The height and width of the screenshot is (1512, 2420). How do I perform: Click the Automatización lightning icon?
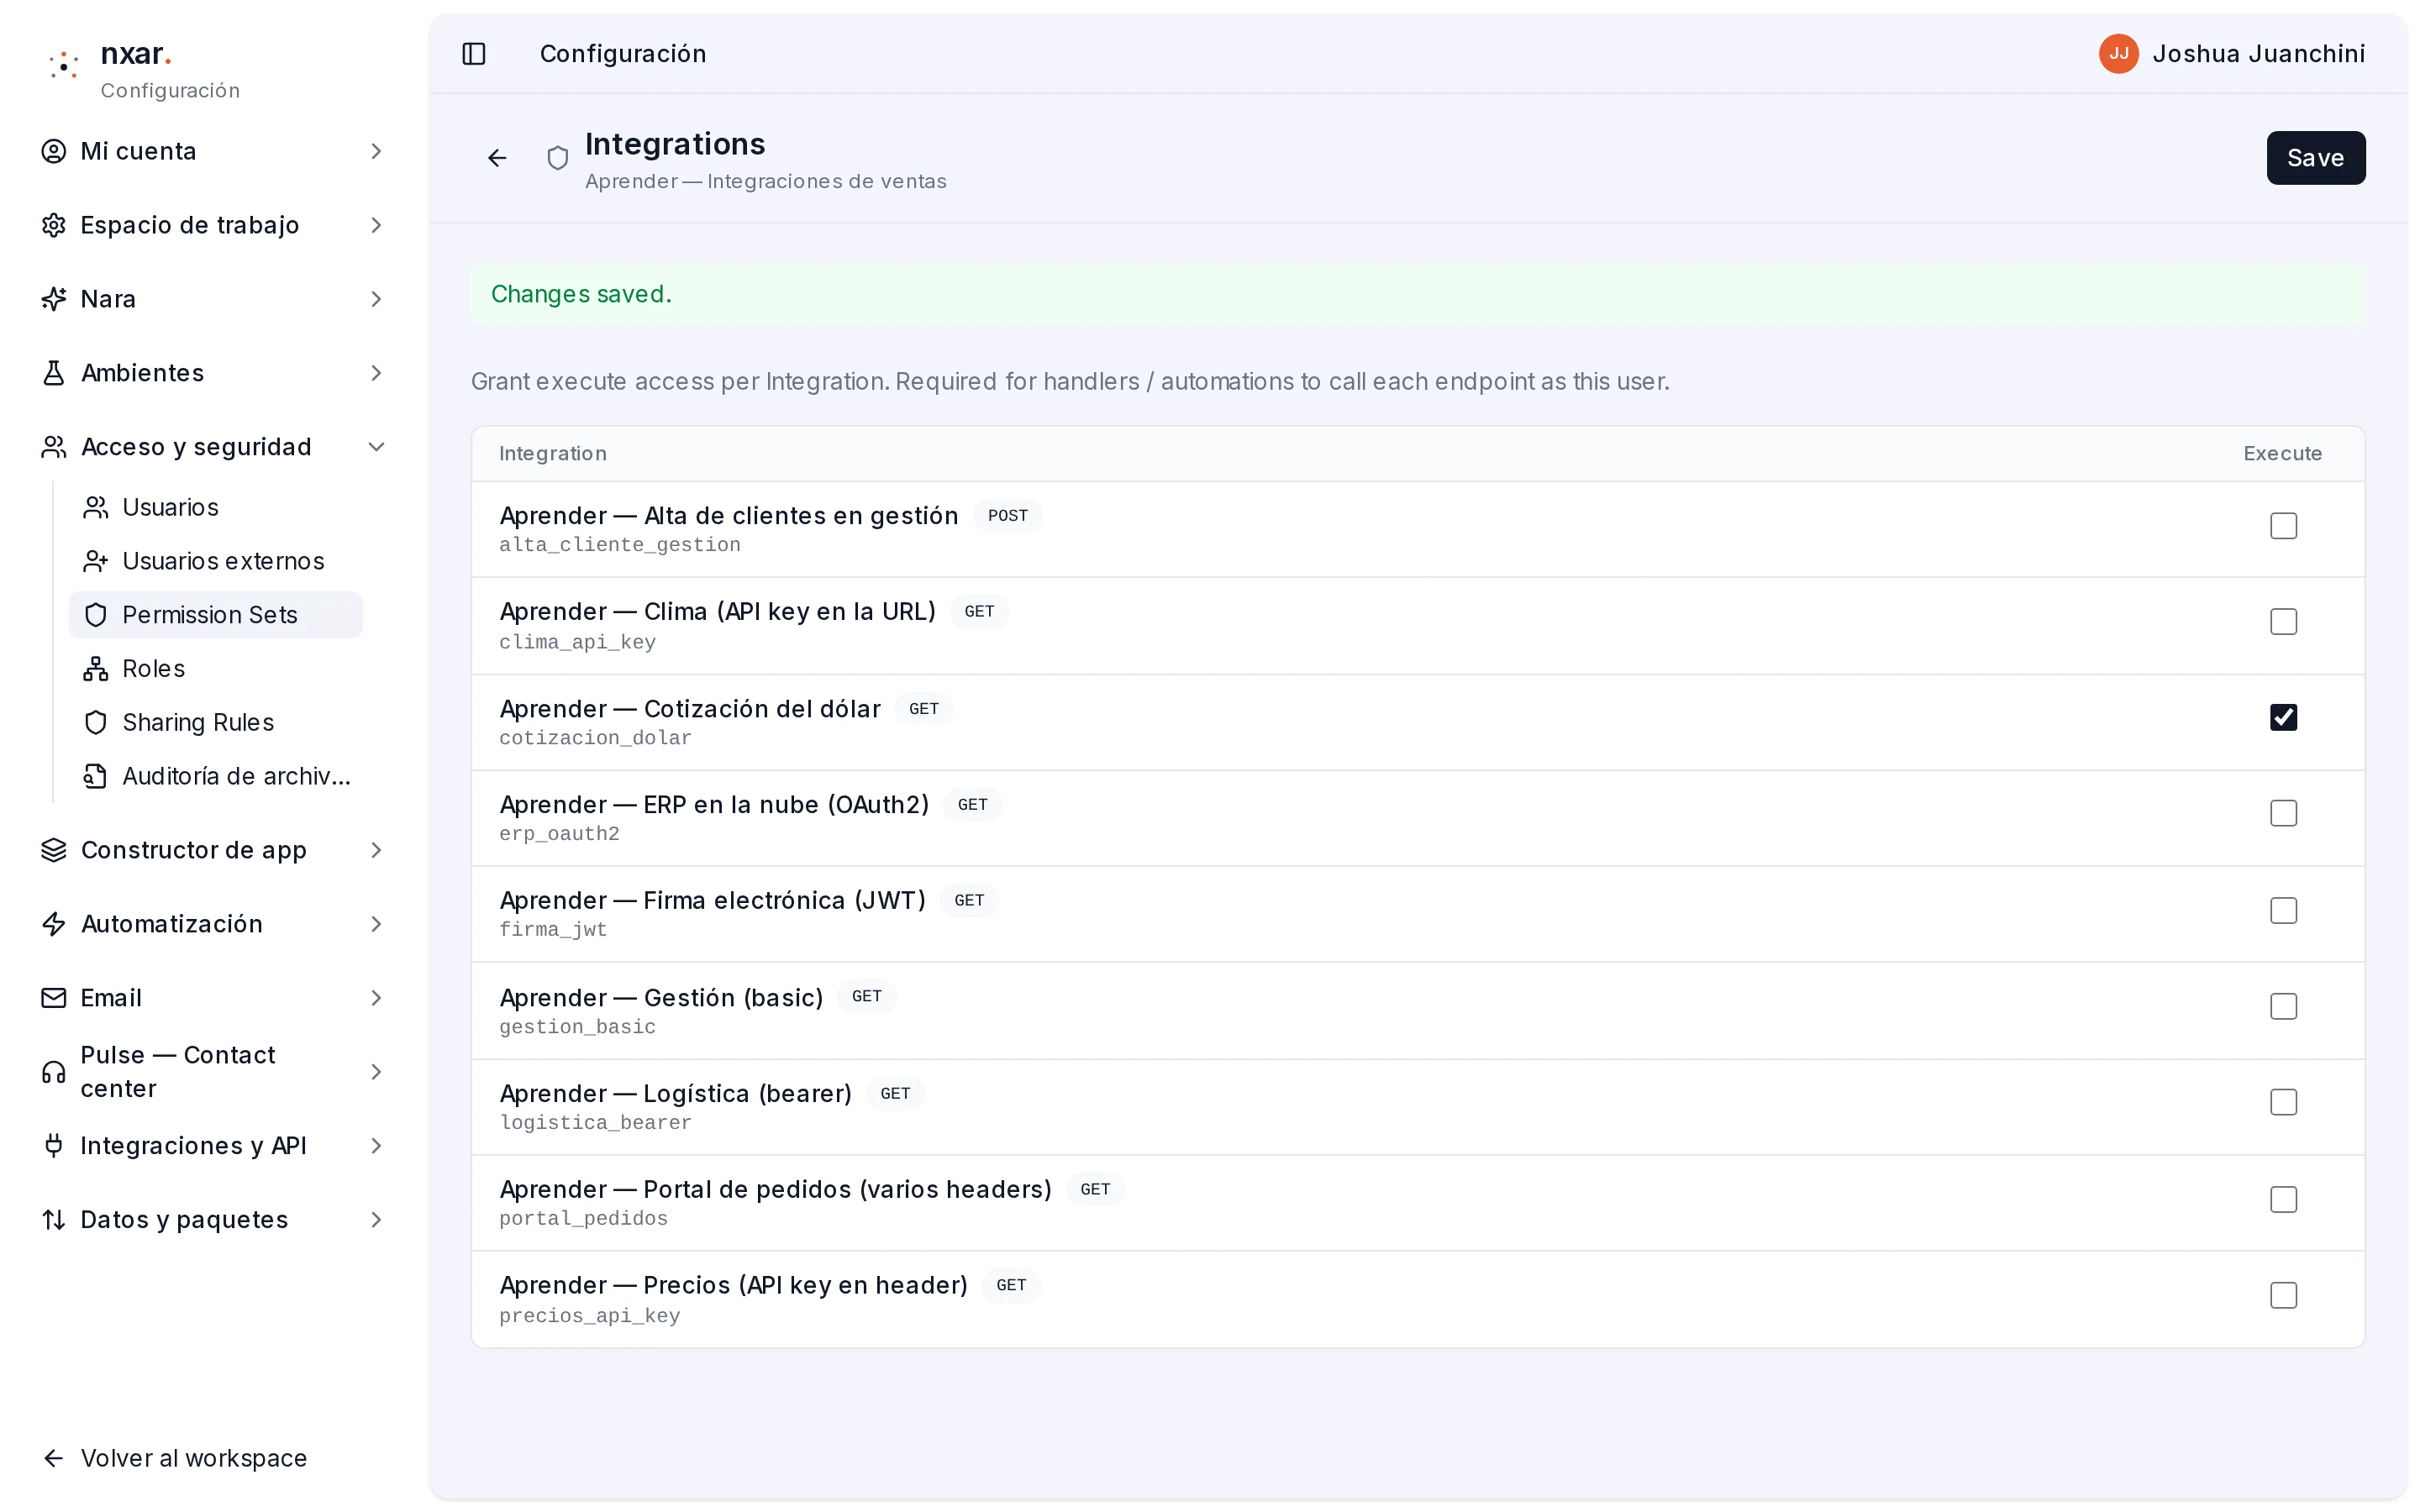pos(54,924)
